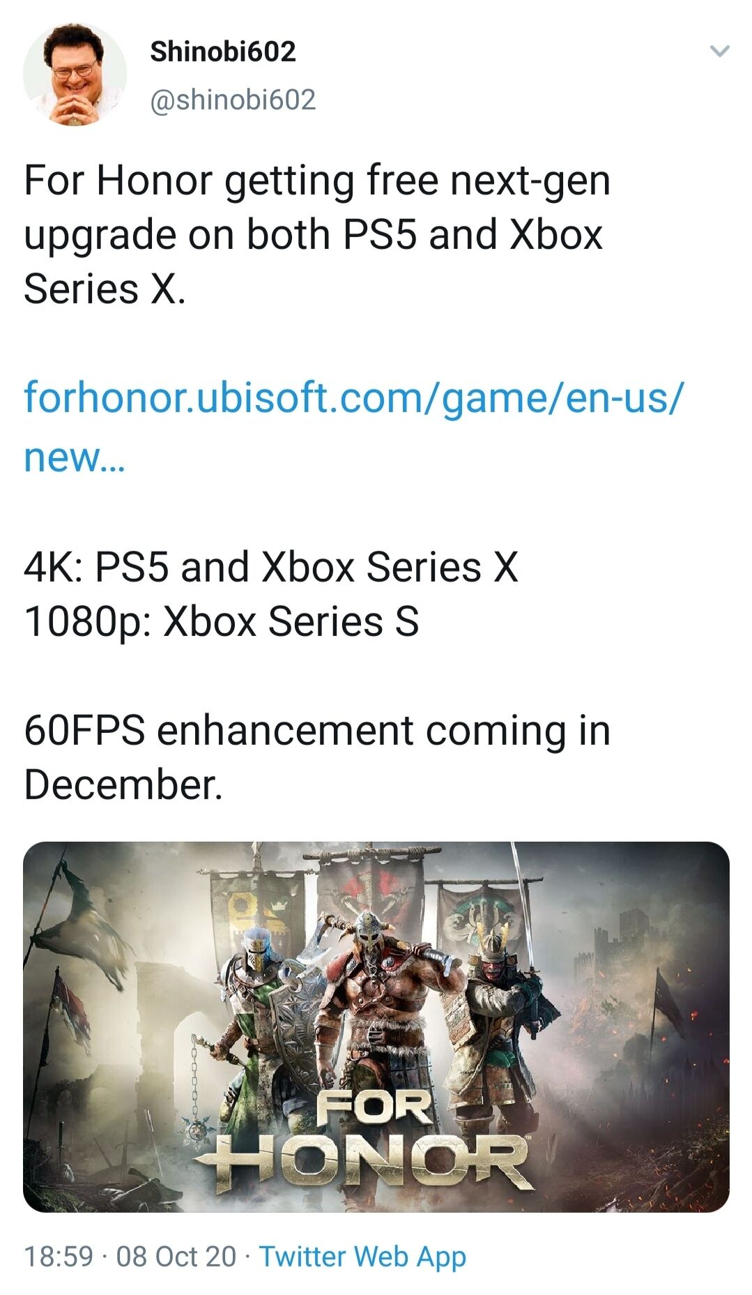Select "For Honor getting free next-gen" text
752x1295 pixels.
(317, 180)
